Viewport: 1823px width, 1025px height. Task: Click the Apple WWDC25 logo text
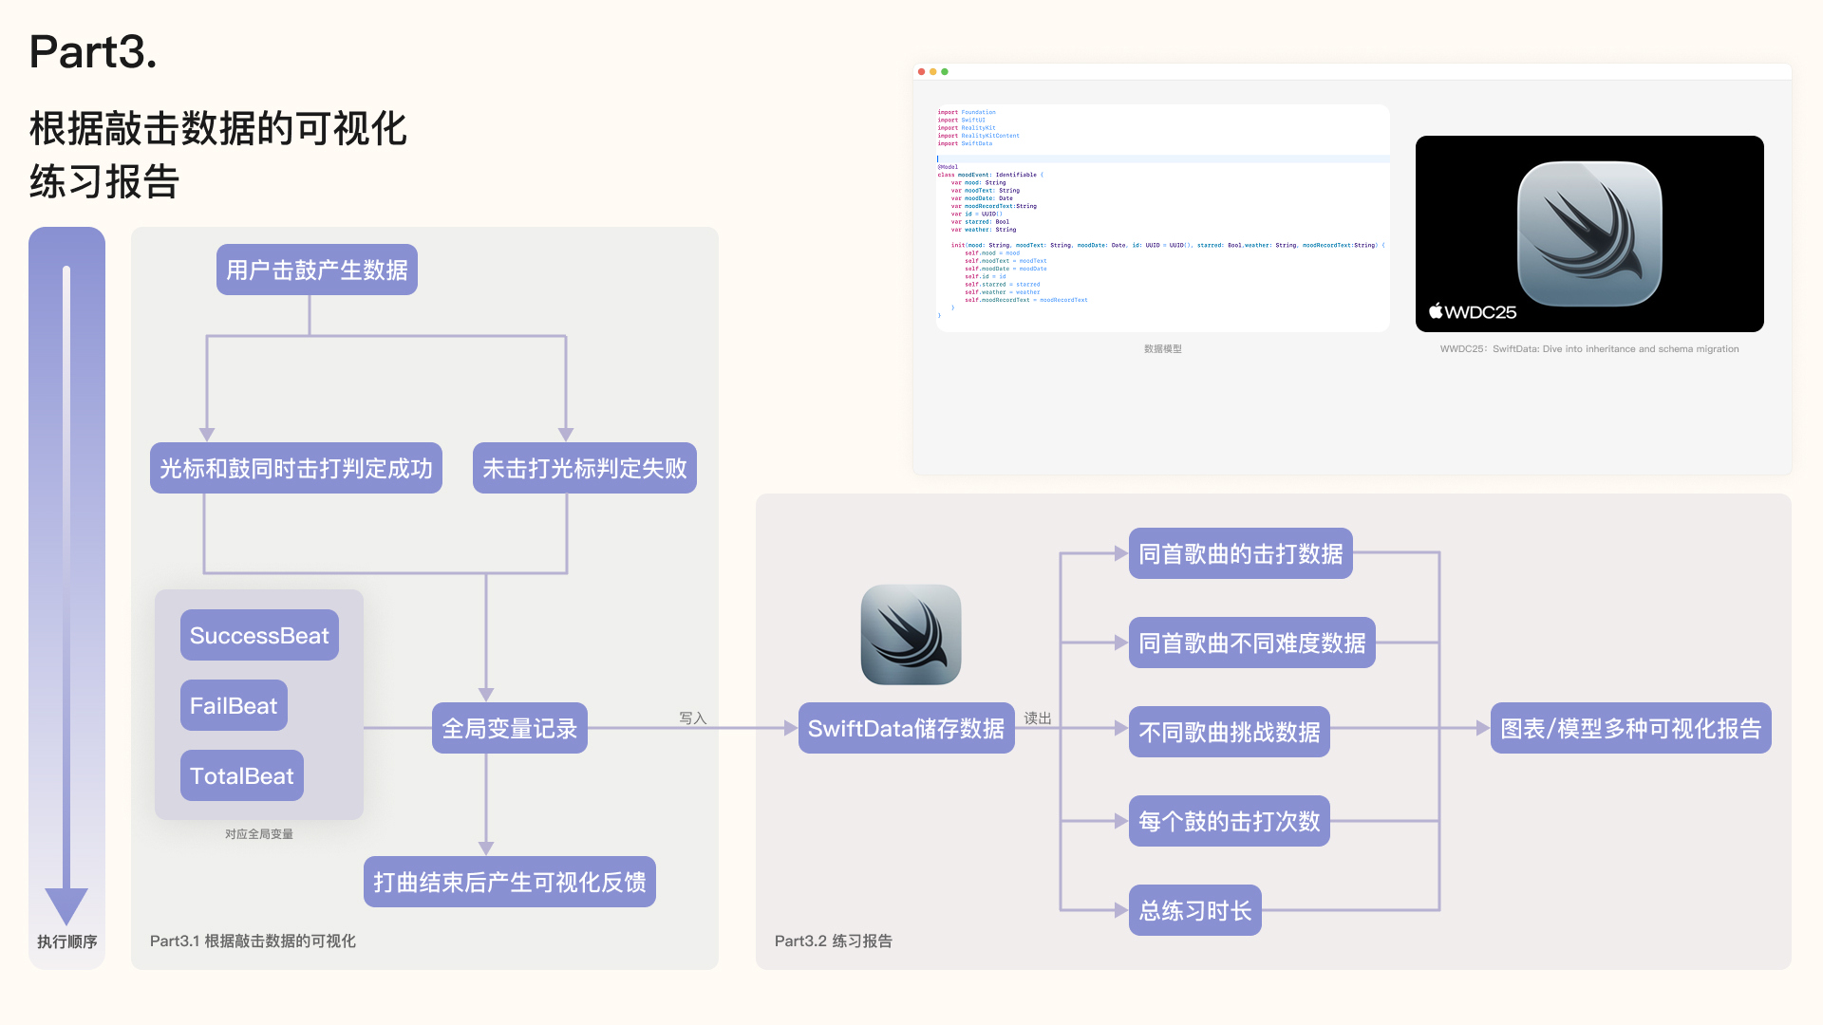pos(1473,311)
